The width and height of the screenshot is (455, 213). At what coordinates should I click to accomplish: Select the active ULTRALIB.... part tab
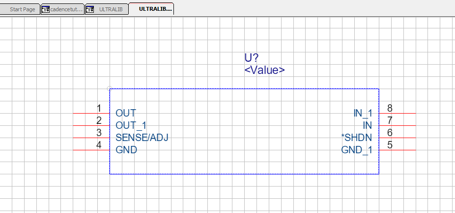tap(151, 9)
